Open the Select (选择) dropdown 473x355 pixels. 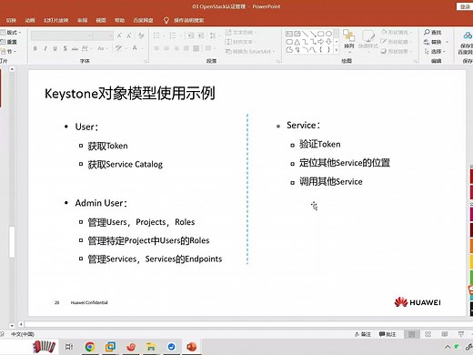click(435, 52)
